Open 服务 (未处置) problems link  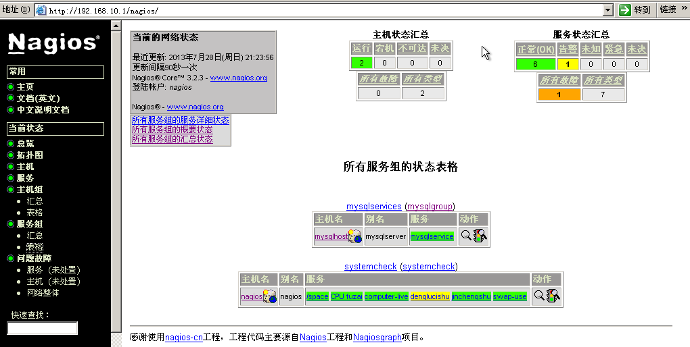53,269
